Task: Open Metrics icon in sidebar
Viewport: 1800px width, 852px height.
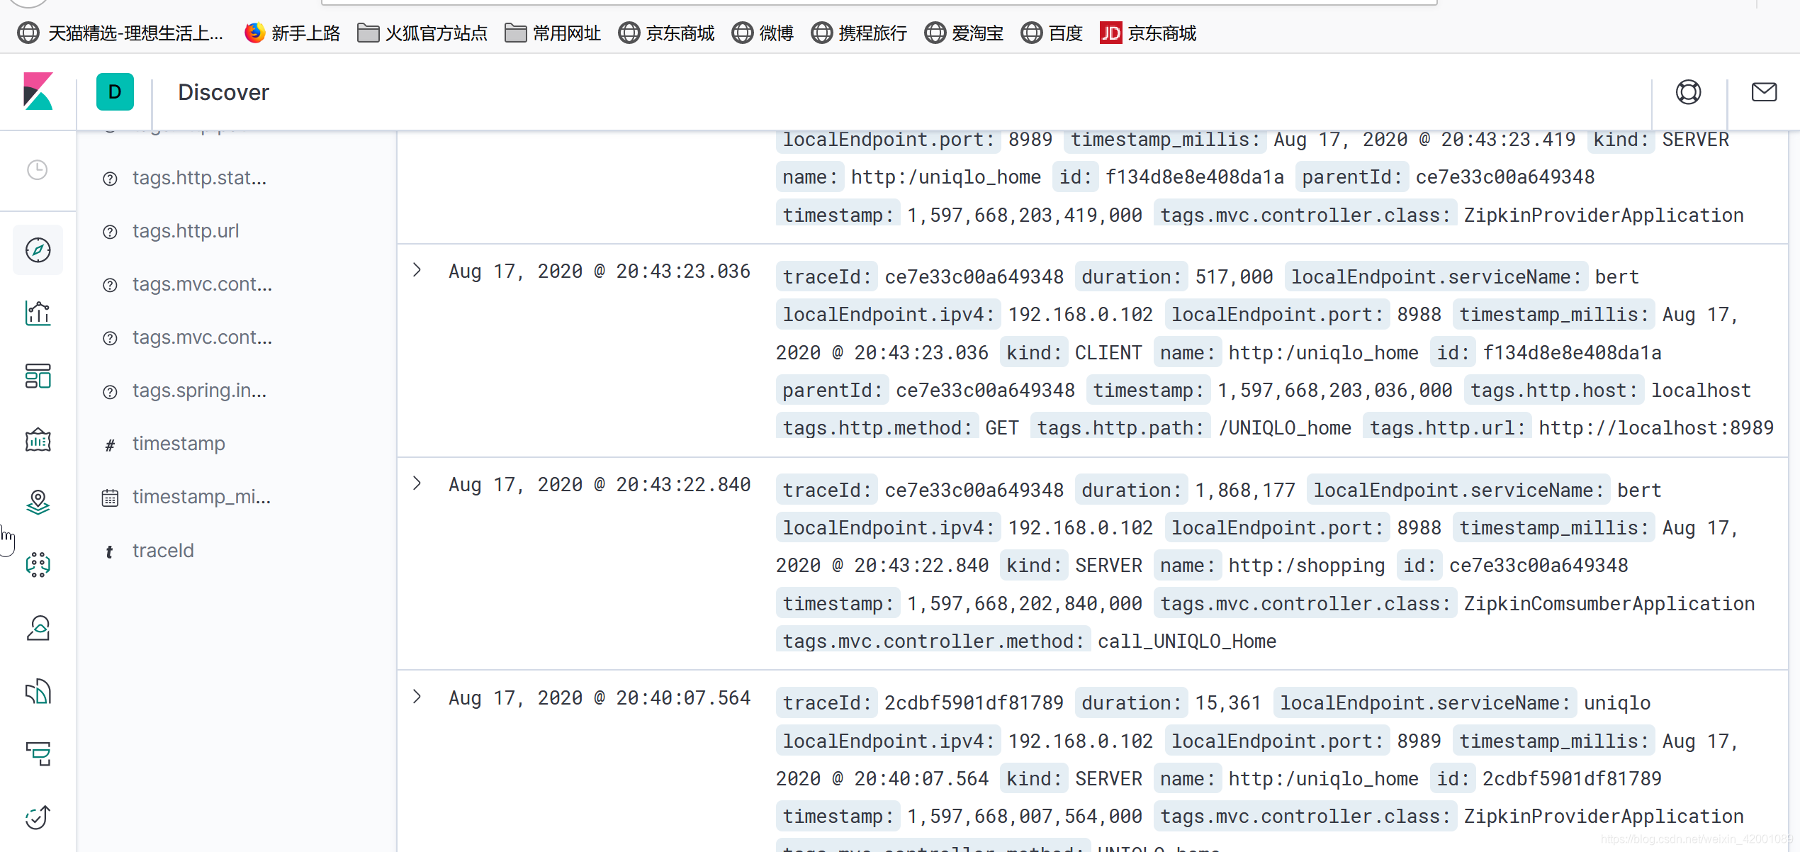Action: [38, 628]
